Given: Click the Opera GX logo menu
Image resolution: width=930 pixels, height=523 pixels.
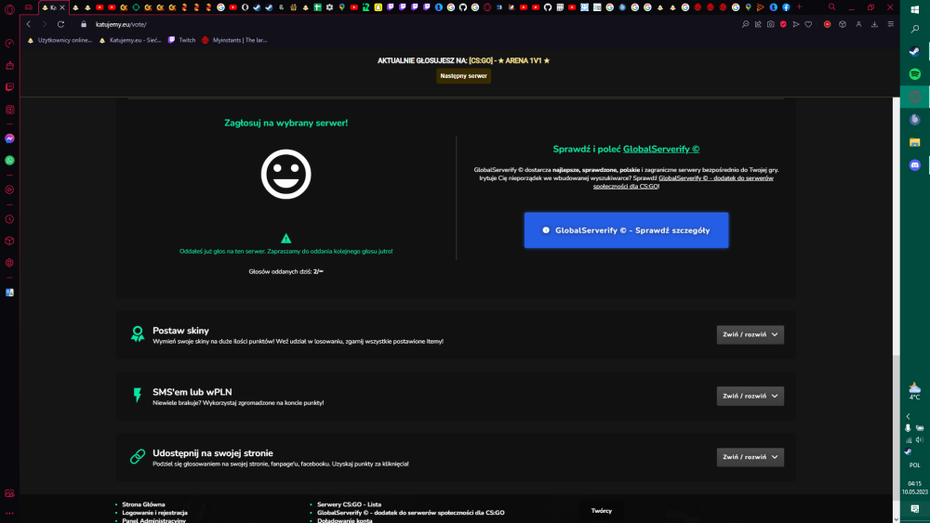Looking at the screenshot, I should (9, 9).
